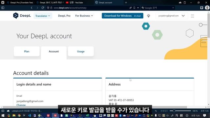Bookmark this page with the bookmark icon
The width and height of the screenshot is (210, 118).
pos(134,8)
